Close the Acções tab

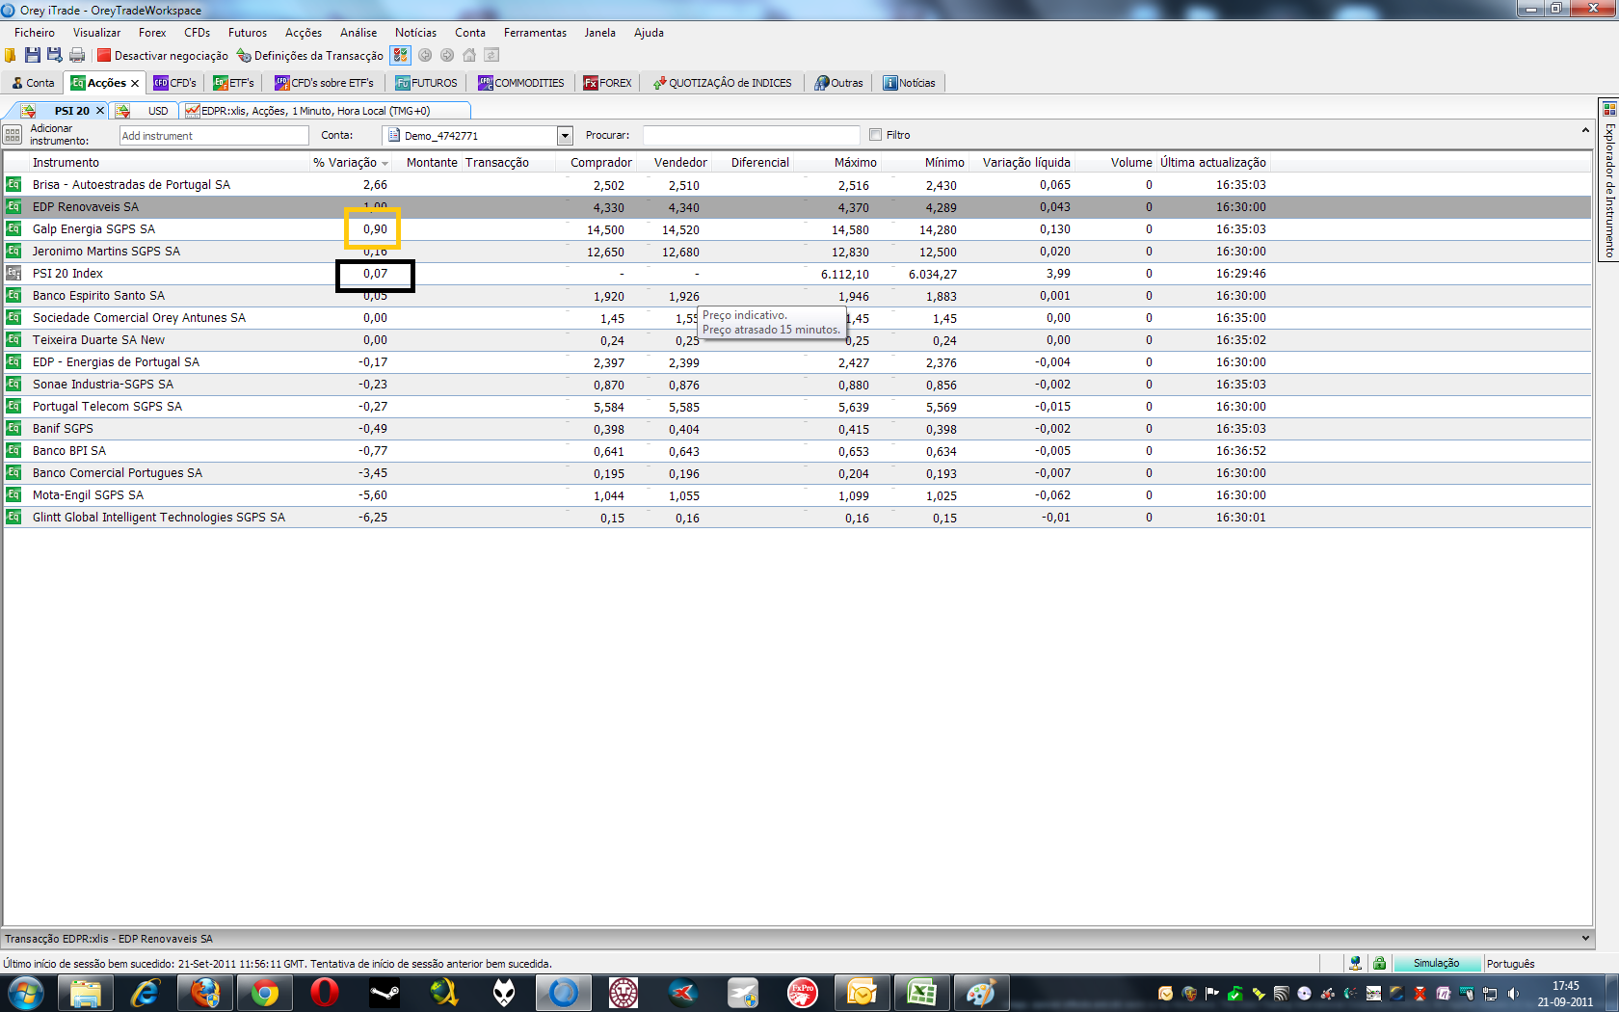[x=135, y=83]
